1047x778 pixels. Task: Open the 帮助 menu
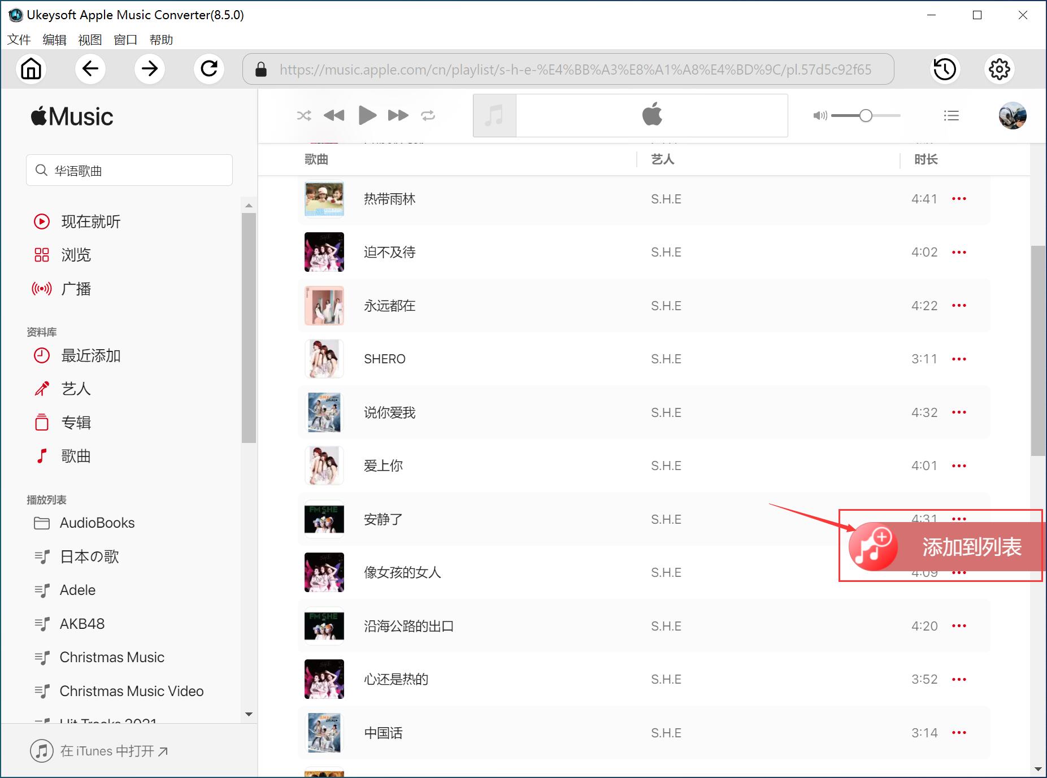[x=160, y=40]
